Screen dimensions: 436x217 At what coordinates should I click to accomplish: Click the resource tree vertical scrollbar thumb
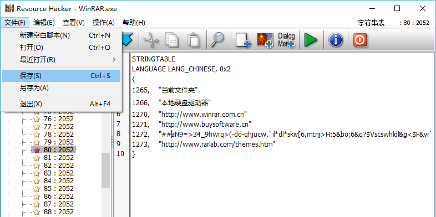[105, 170]
